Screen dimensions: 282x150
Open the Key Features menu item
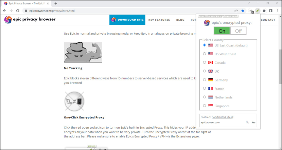coord(159,20)
